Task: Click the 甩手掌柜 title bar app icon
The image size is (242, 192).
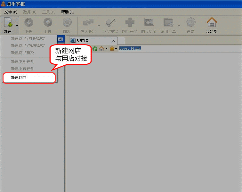Action: pyautogui.click(x=3, y=4)
